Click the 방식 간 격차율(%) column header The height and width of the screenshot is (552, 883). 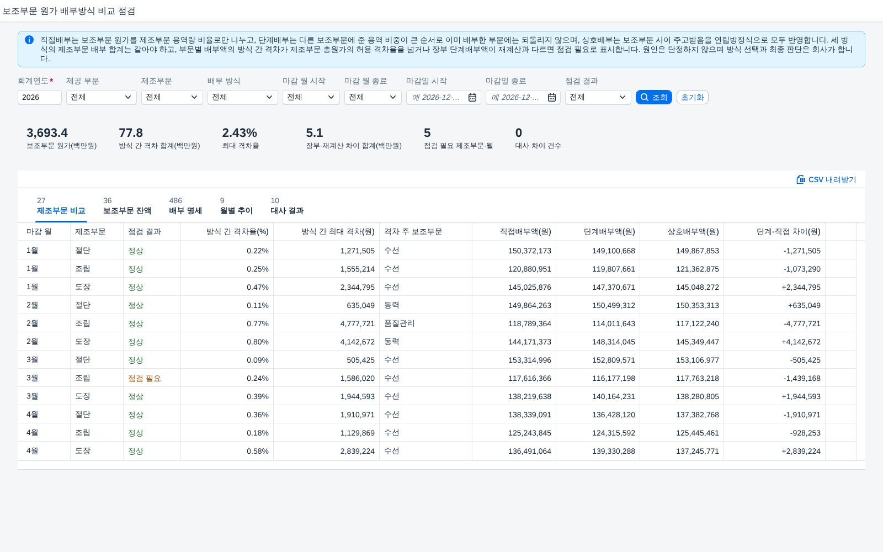[227, 232]
